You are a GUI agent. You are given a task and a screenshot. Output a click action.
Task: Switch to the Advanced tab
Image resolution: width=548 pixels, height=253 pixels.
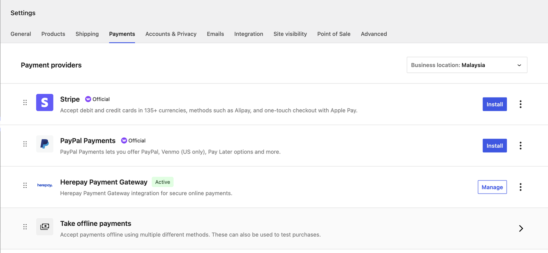[374, 34]
